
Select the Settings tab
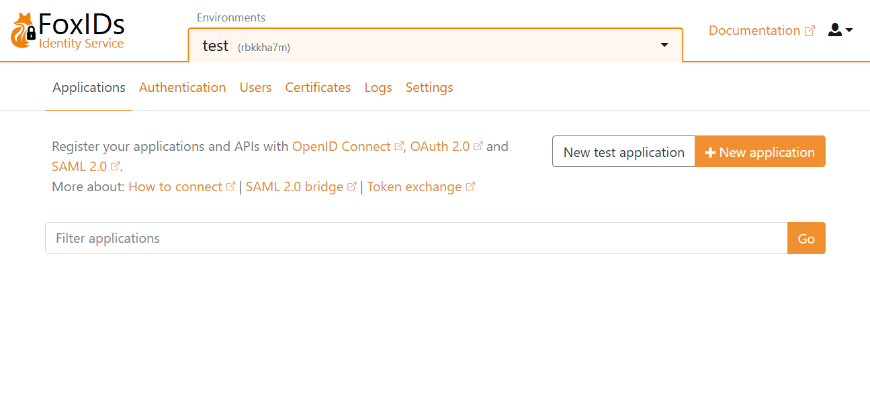pyautogui.click(x=429, y=88)
